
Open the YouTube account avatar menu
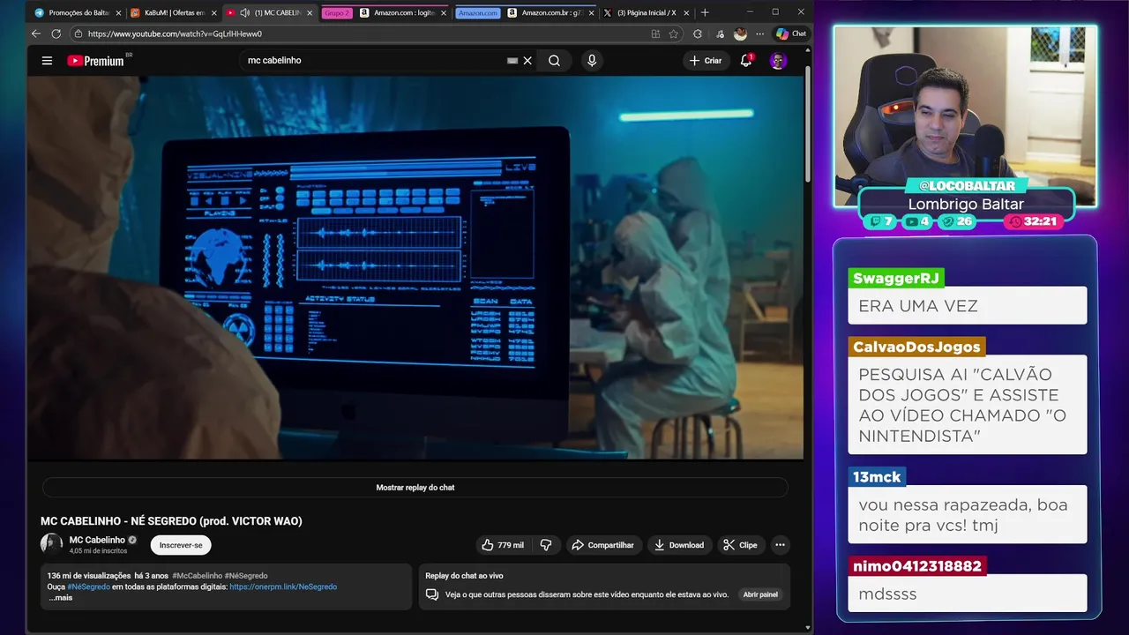coord(778,61)
